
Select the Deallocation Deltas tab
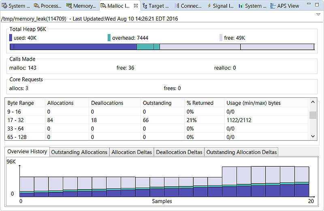[179, 152]
